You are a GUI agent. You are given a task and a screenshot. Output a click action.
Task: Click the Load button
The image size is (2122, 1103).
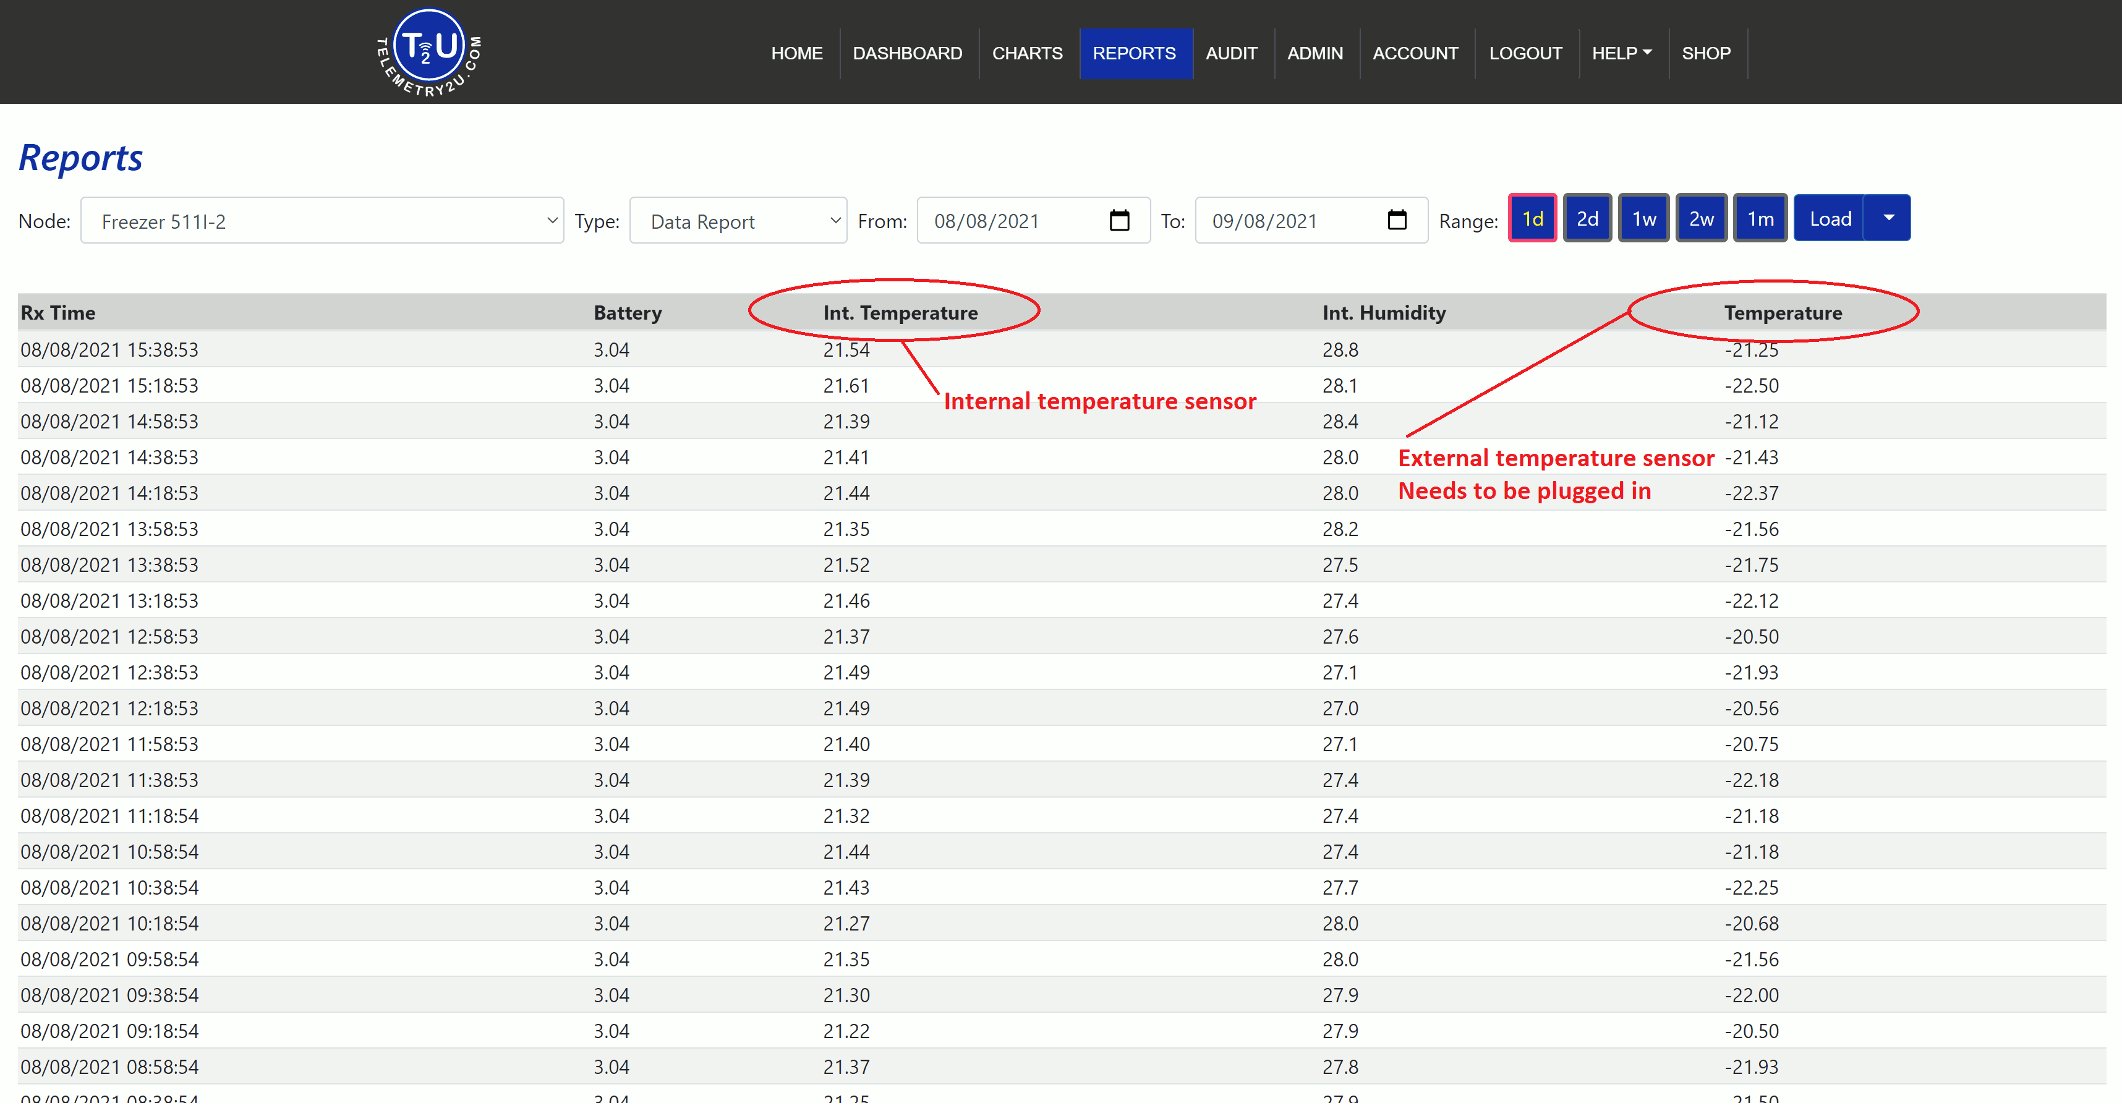[1830, 218]
